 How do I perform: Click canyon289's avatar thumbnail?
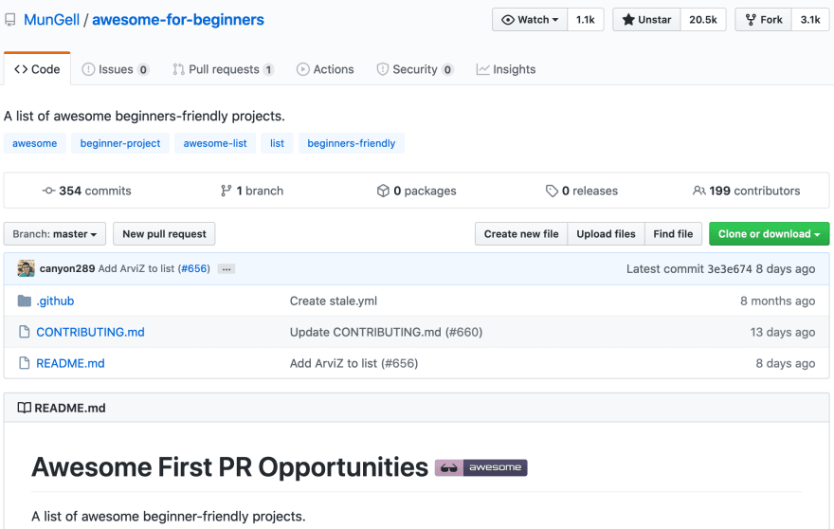tap(27, 268)
